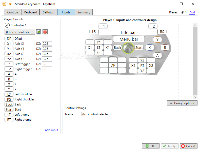Screen dimensions: 199x150
Task: Select the T2 Right trigger input in list
Action: pos(9,69)
